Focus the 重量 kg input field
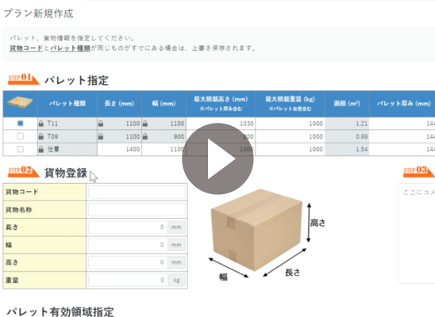This screenshot has height=317, width=435. pos(128,281)
